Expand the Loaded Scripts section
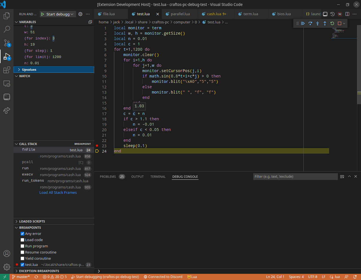The image size is (361, 280). coord(32,221)
